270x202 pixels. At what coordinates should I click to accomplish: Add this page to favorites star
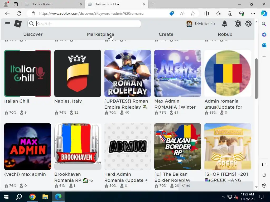coord(193,13)
